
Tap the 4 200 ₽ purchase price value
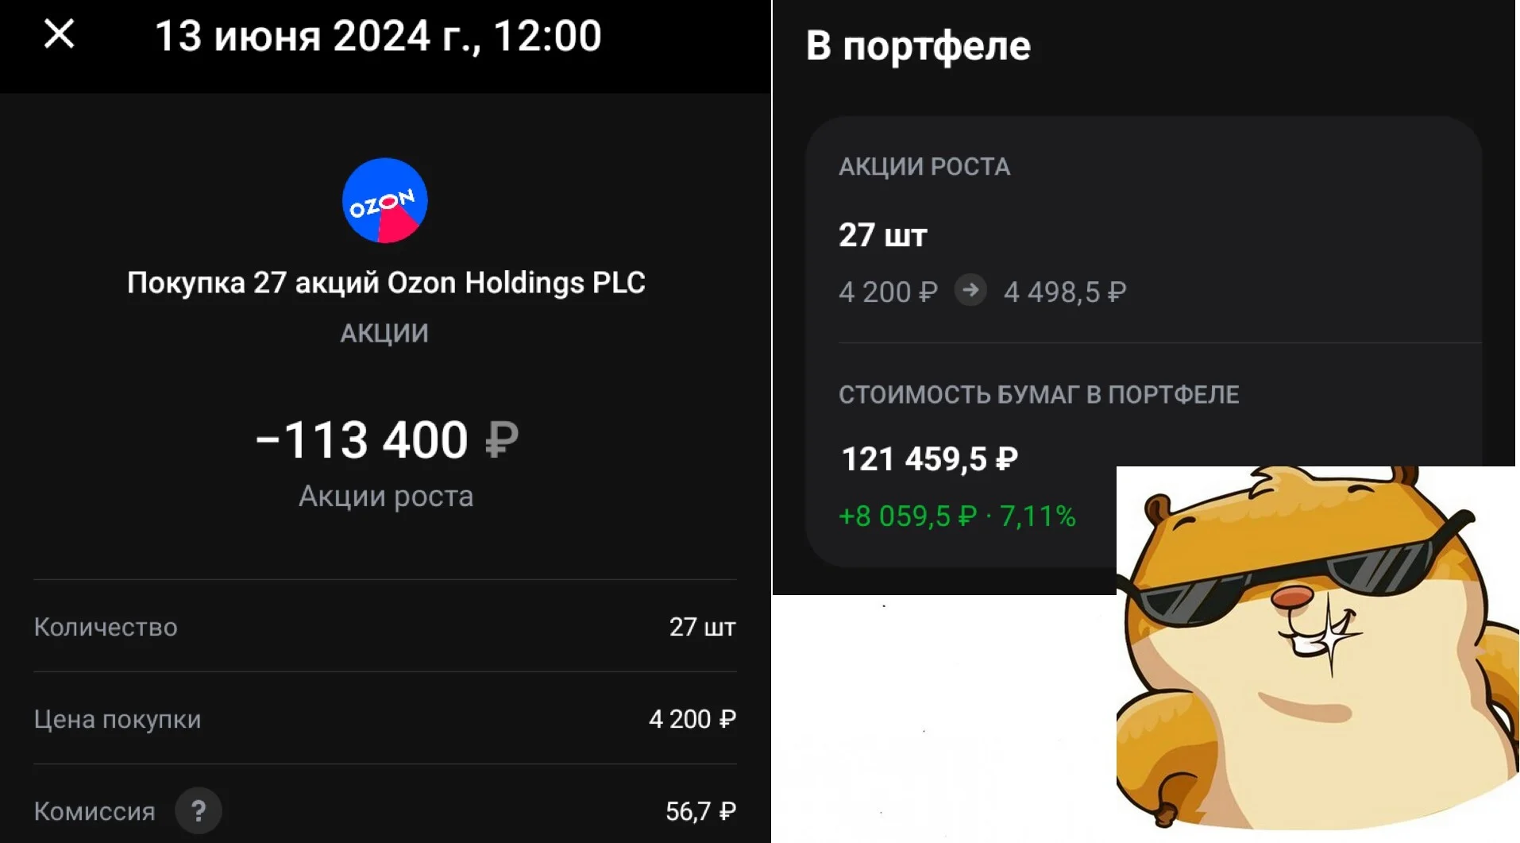point(692,719)
